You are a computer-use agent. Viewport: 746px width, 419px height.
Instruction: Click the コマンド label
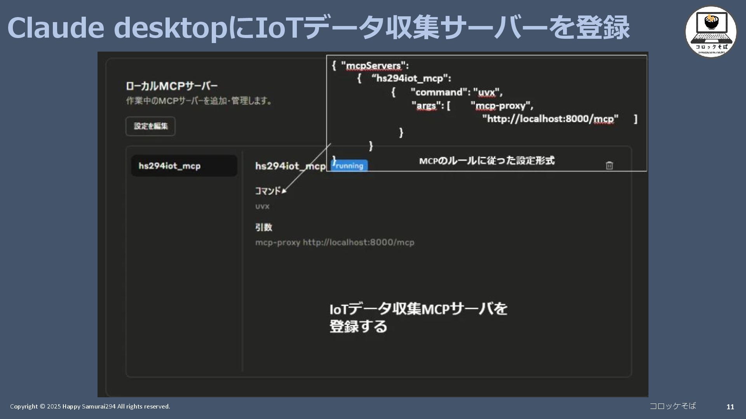(267, 191)
